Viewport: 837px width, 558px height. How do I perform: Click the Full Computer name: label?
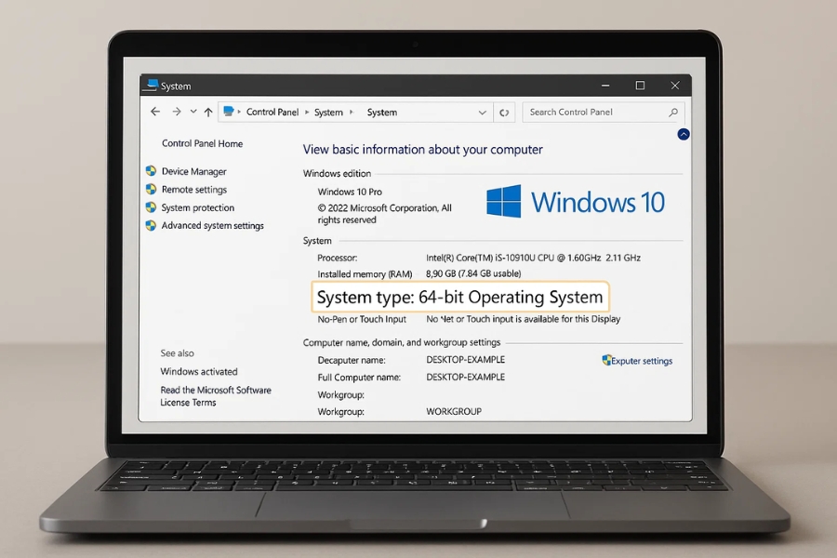(x=359, y=378)
